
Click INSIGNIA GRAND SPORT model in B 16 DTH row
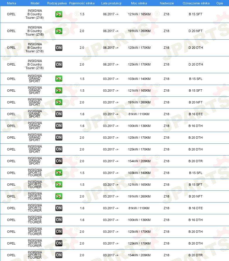[x=35, y=126]
